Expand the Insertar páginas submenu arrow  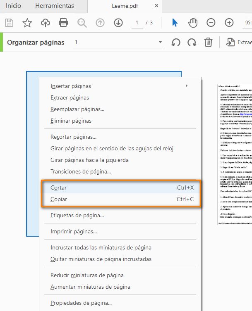point(187,85)
